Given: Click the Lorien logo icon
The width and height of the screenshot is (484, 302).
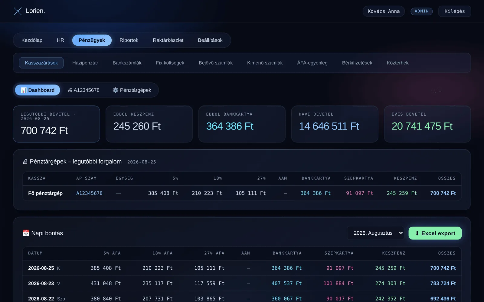Looking at the screenshot, I should (18, 11).
